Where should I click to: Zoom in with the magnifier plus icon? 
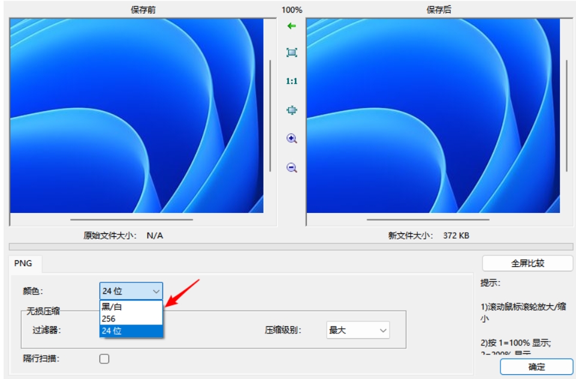pos(292,139)
